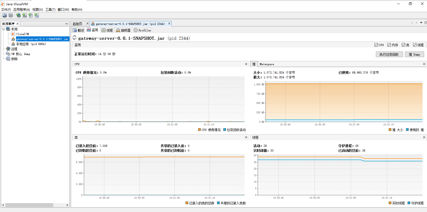Uncheck the CPU graph checkbox
This screenshot has width=427, height=212.
[x=376, y=45]
